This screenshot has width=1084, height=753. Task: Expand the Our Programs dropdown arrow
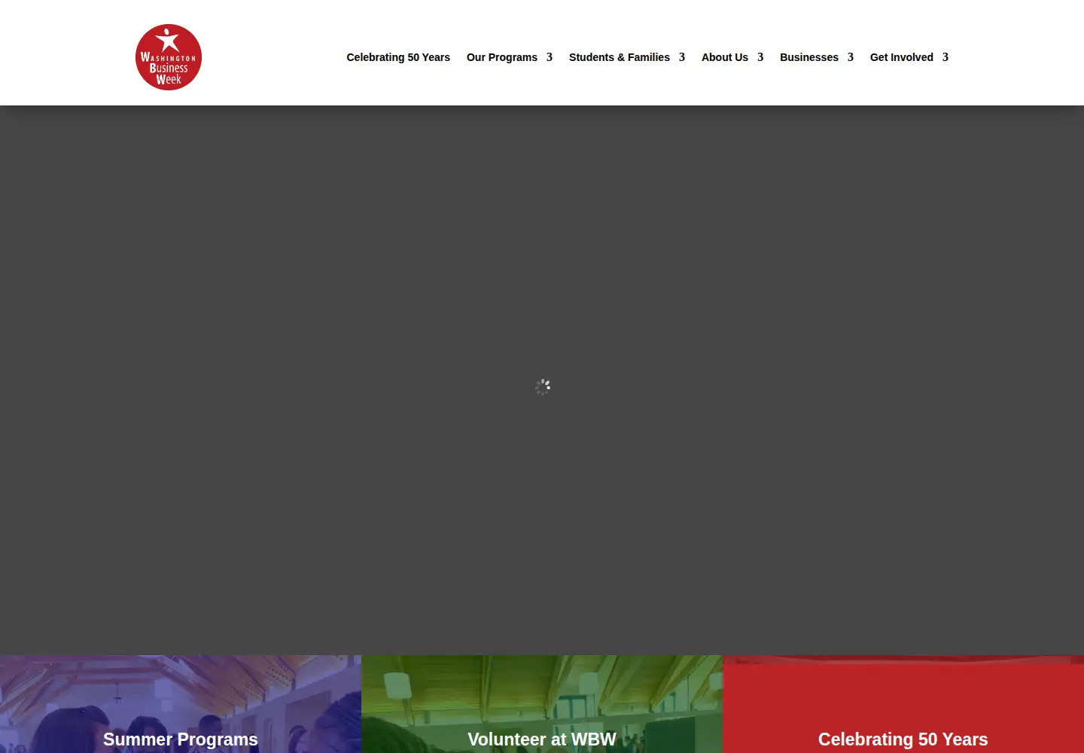click(550, 57)
